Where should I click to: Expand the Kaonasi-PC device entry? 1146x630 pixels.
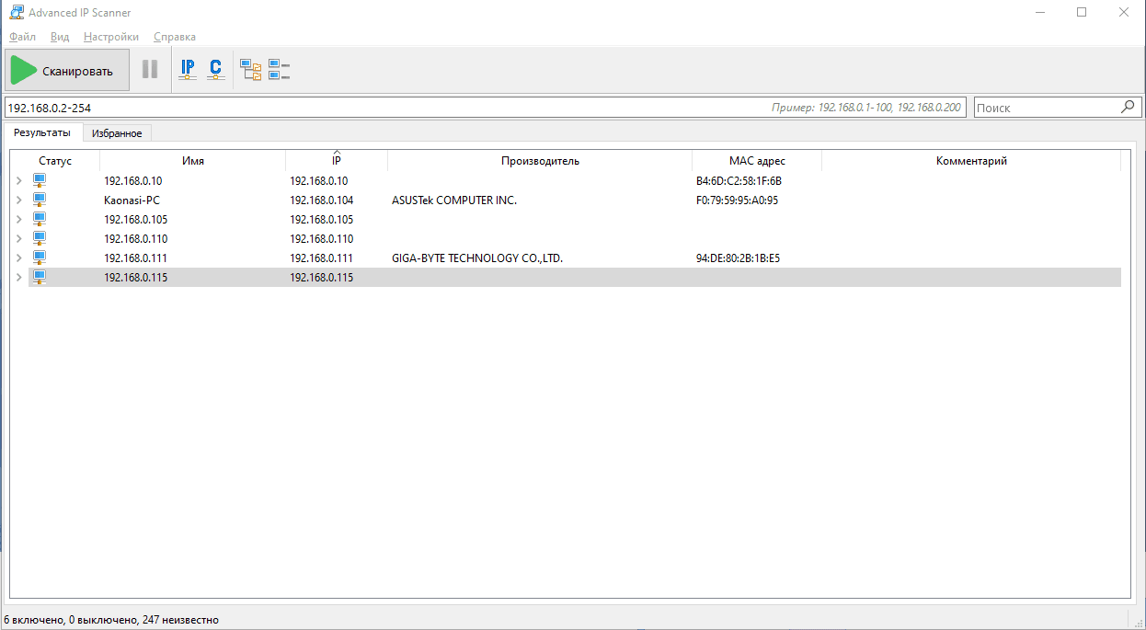coord(18,200)
